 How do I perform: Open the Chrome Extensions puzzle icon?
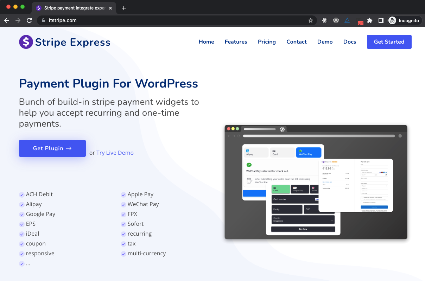pyautogui.click(x=369, y=20)
